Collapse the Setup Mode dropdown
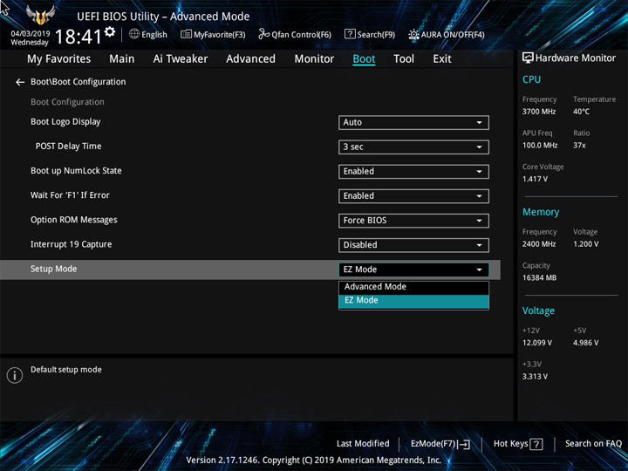The height and width of the screenshot is (471, 628). click(x=413, y=270)
